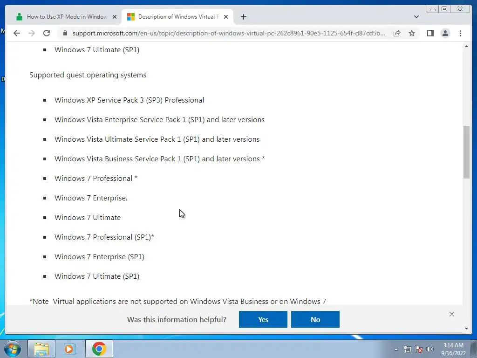This screenshot has width=477, height=358.
Task: Click 'Supported guest operating systems' heading
Action: point(88,75)
